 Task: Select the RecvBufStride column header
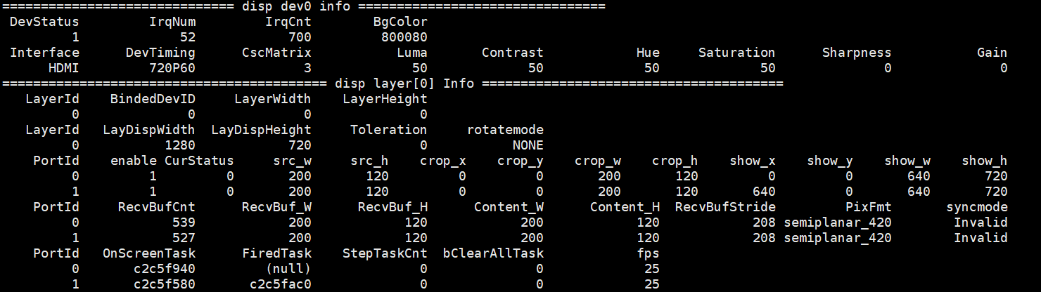pos(724,207)
